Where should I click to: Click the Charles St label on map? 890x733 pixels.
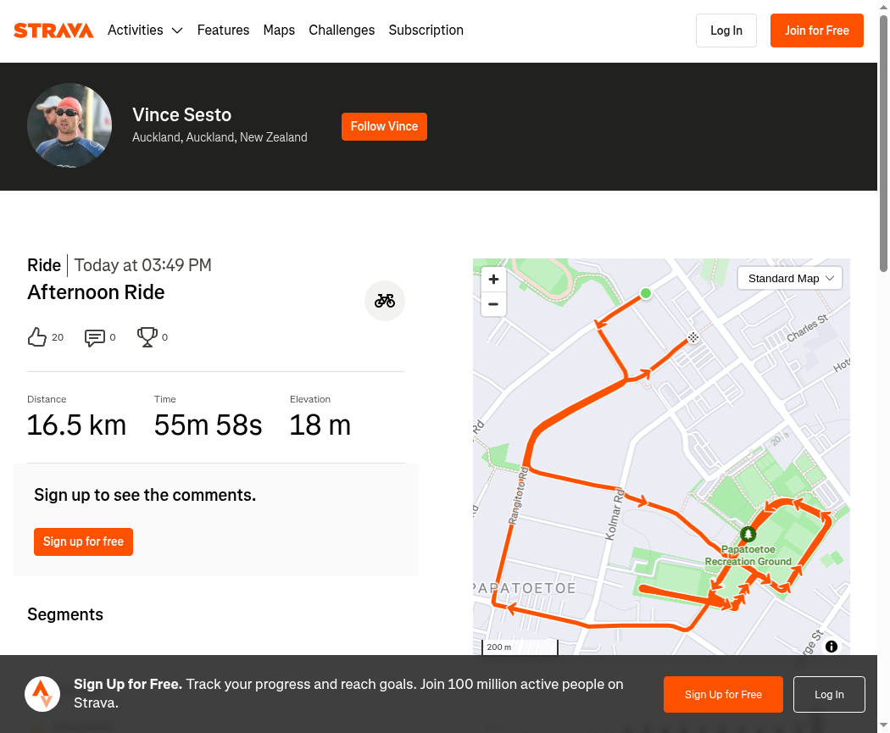[x=807, y=328]
